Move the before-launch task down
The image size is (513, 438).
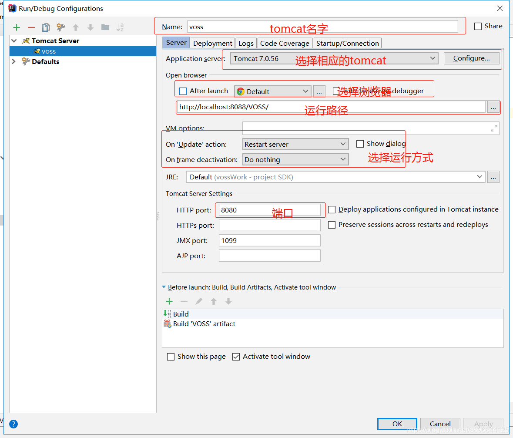[228, 301]
